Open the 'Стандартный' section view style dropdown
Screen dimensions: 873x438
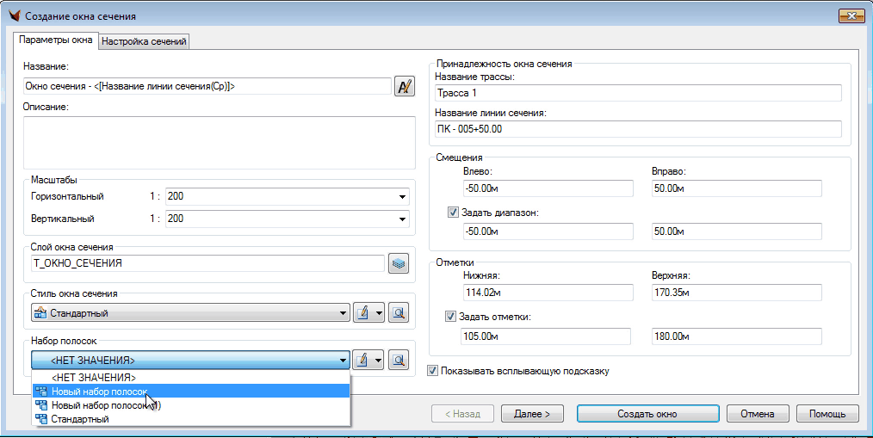[343, 313]
